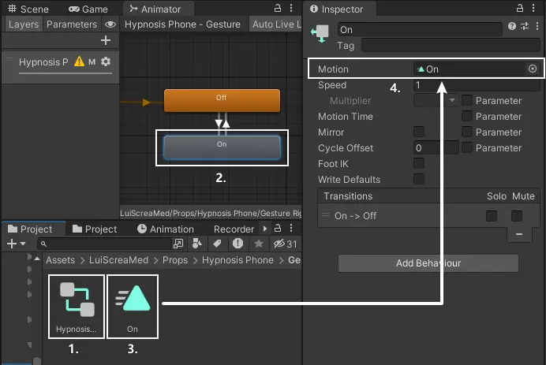Filter Project search by label
This screenshot has width=546, height=365.
click(217, 244)
